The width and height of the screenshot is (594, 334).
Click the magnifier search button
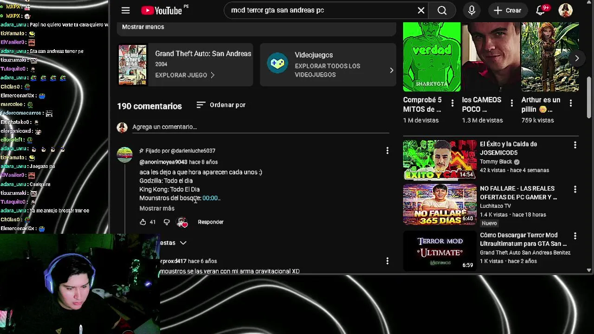point(442,10)
